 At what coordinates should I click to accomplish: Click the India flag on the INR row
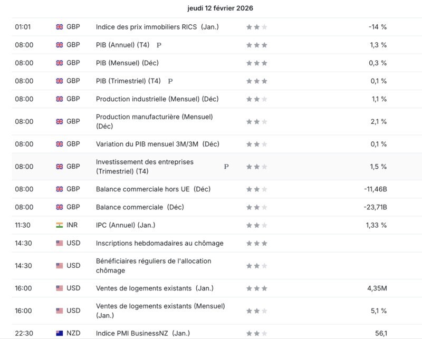point(60,225)
